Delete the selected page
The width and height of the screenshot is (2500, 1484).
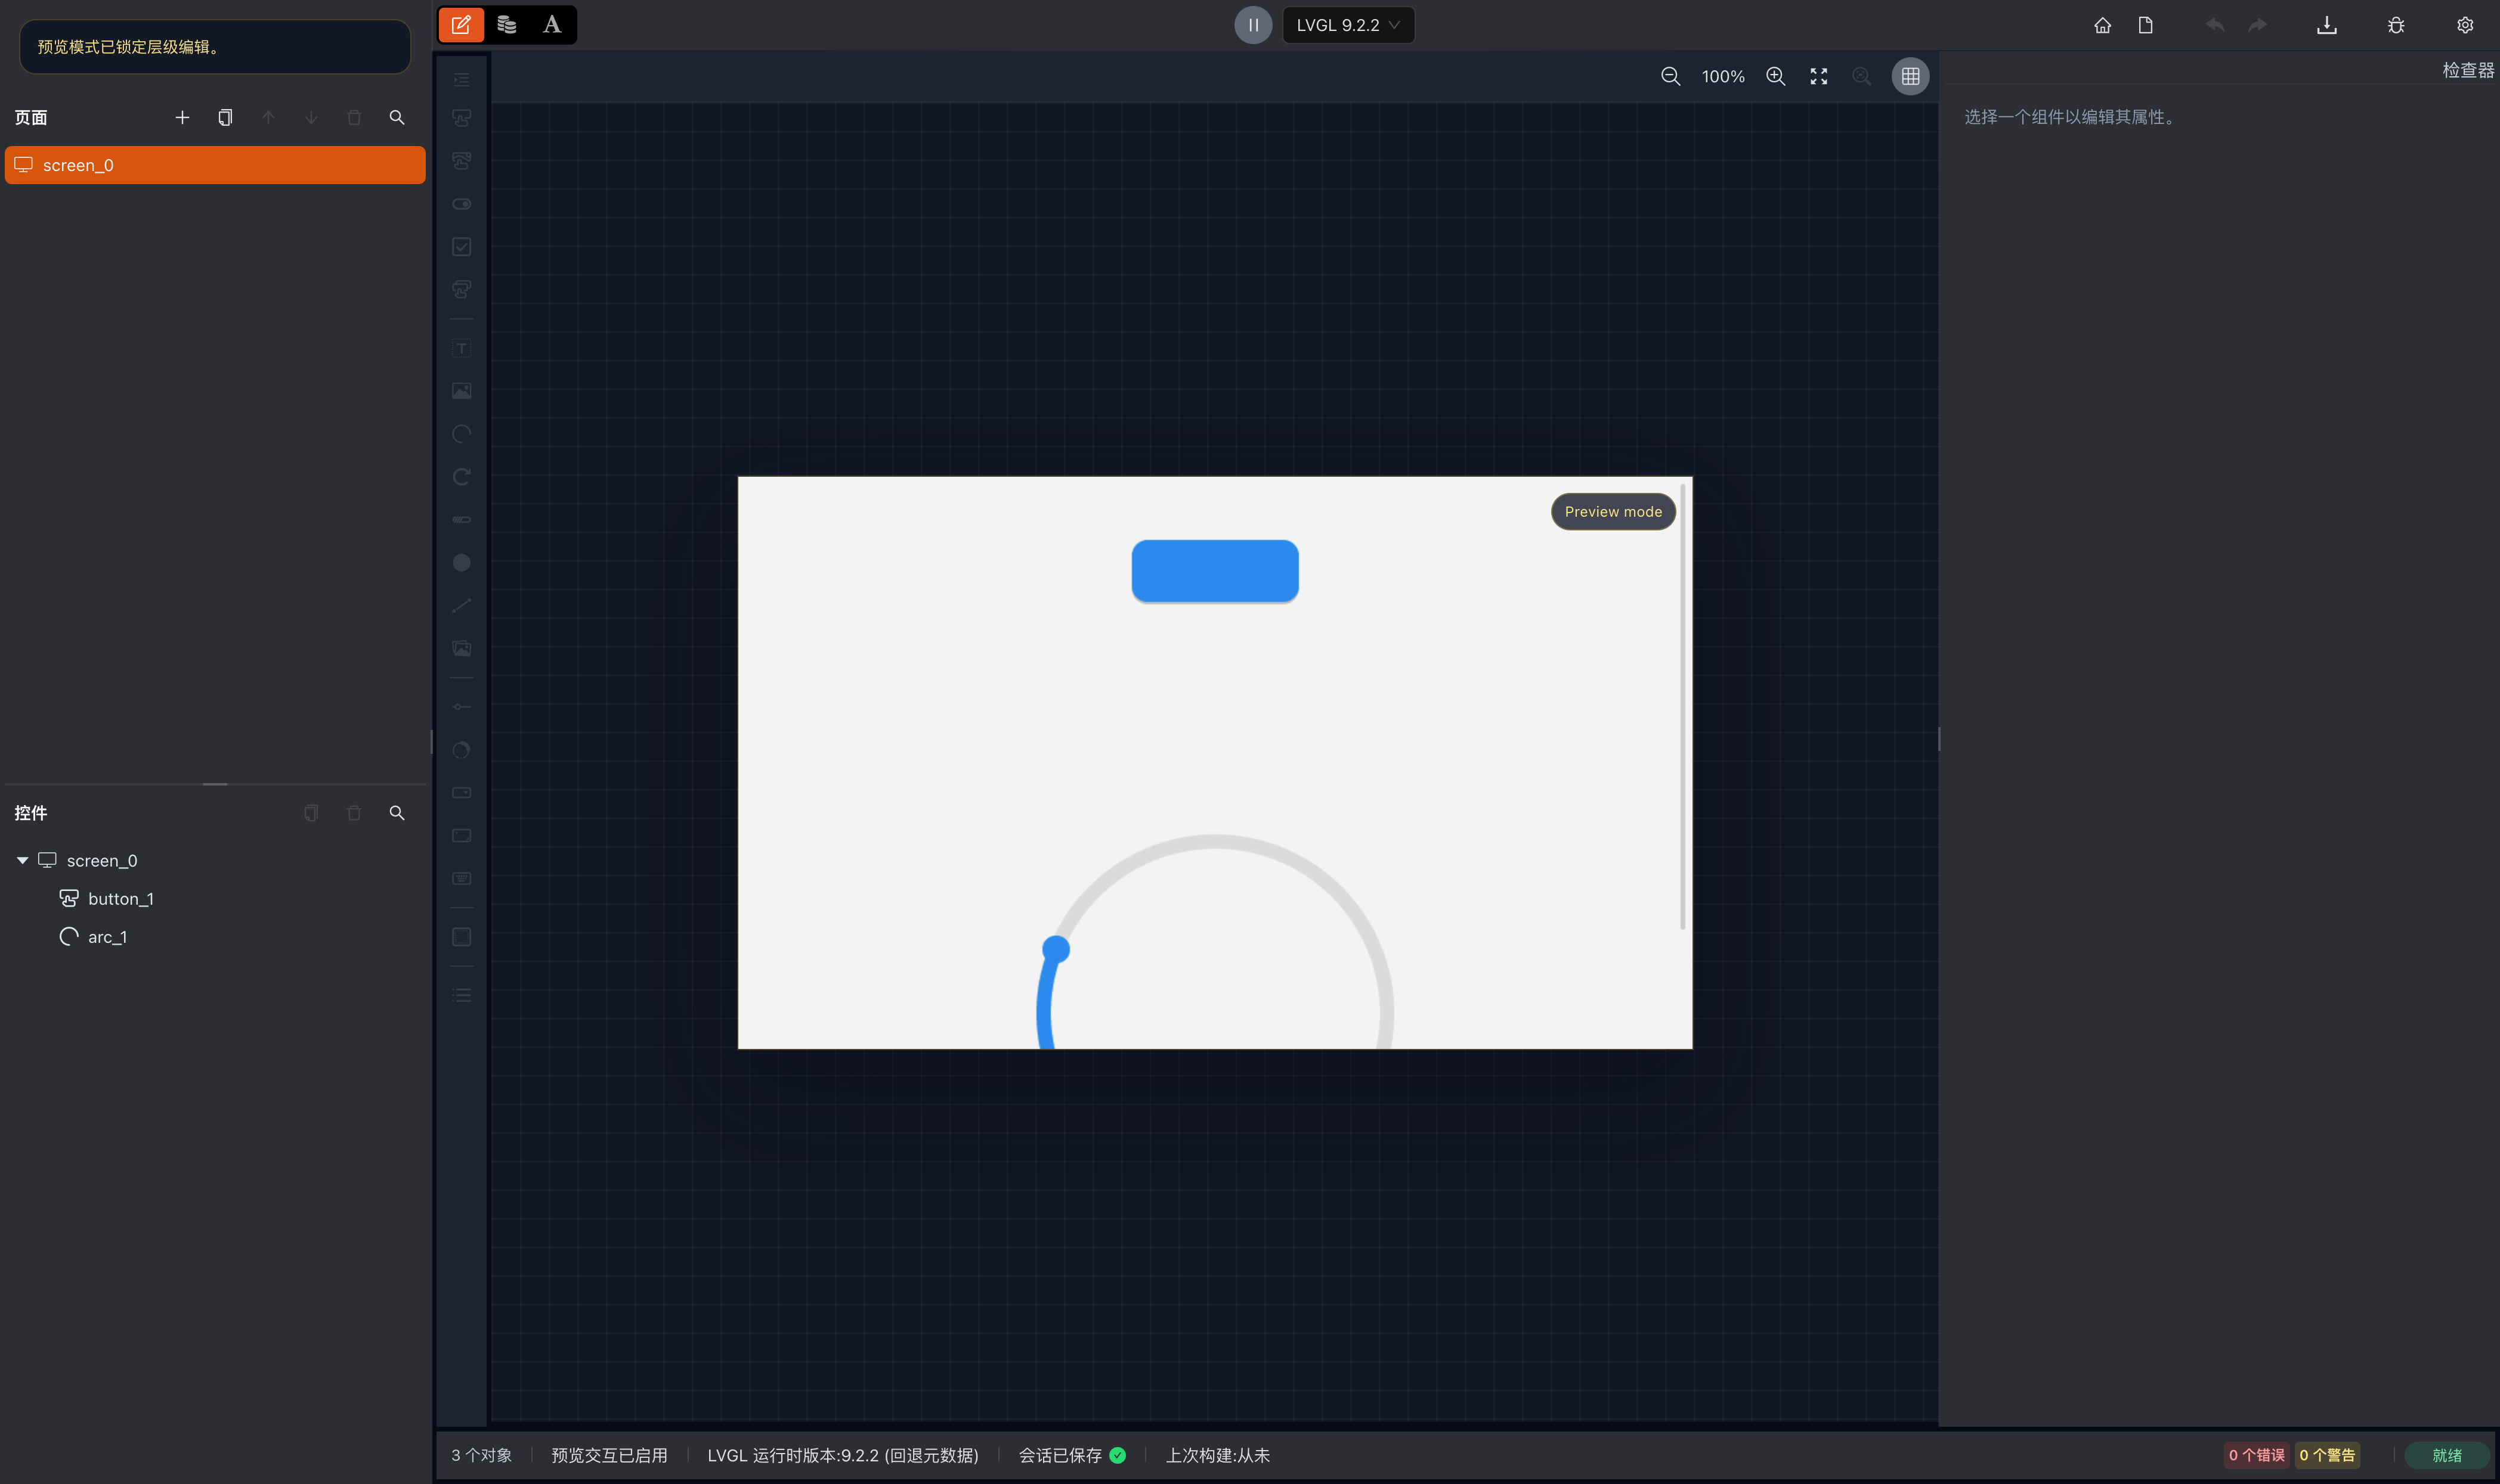pyautogui.click(x=354, y=118)
